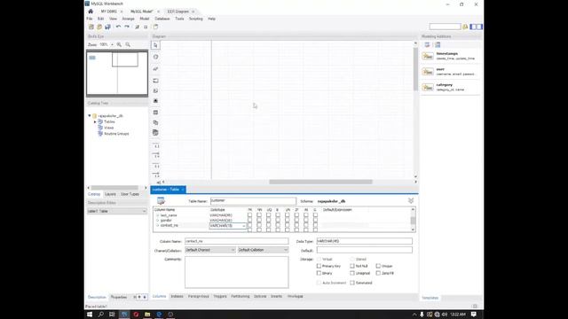Select the place new table tool
Image resolution: width=568 pixels, height=319 pixels.
pos(156,113)
